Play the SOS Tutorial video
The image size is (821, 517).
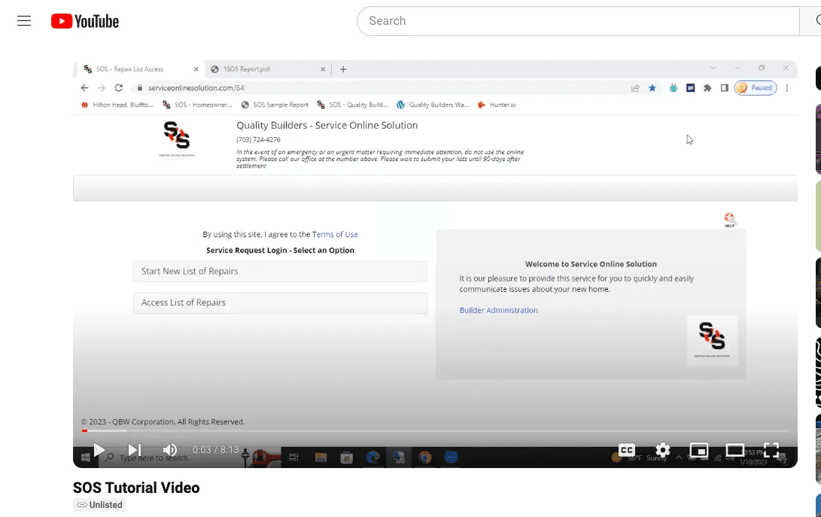99,450
